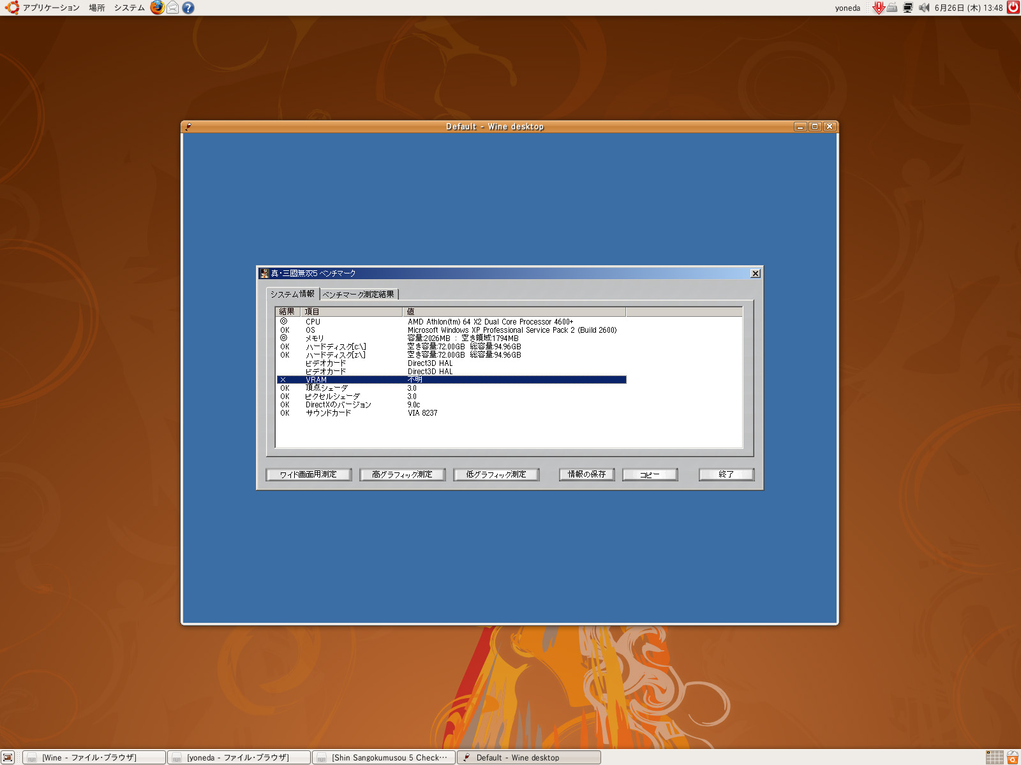The height and width of the screenshot is (765, 1021).
Task: Open the trash icon in bottom panel
Action: click(x=1013, y=757)
